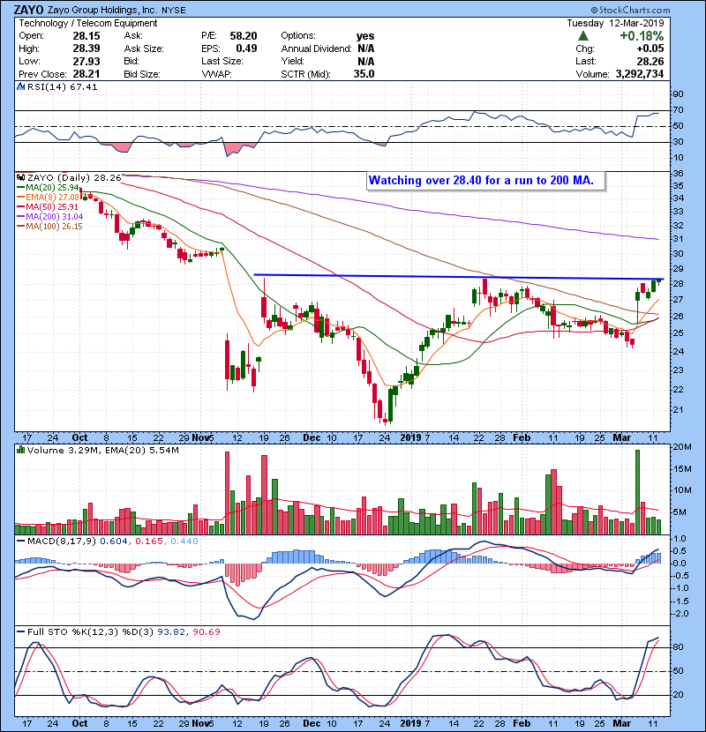
Task: Click the candlestick icon beside ZAYO (Daily)
Action: 21,177
